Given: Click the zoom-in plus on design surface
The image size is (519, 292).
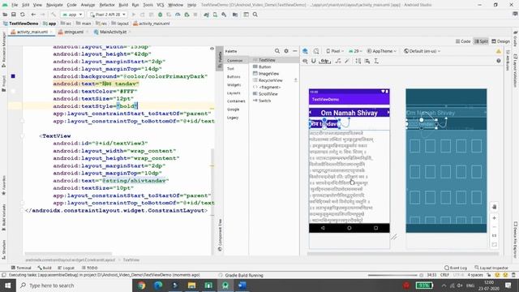Looking at the screenshot, I should tap(494, 218).
